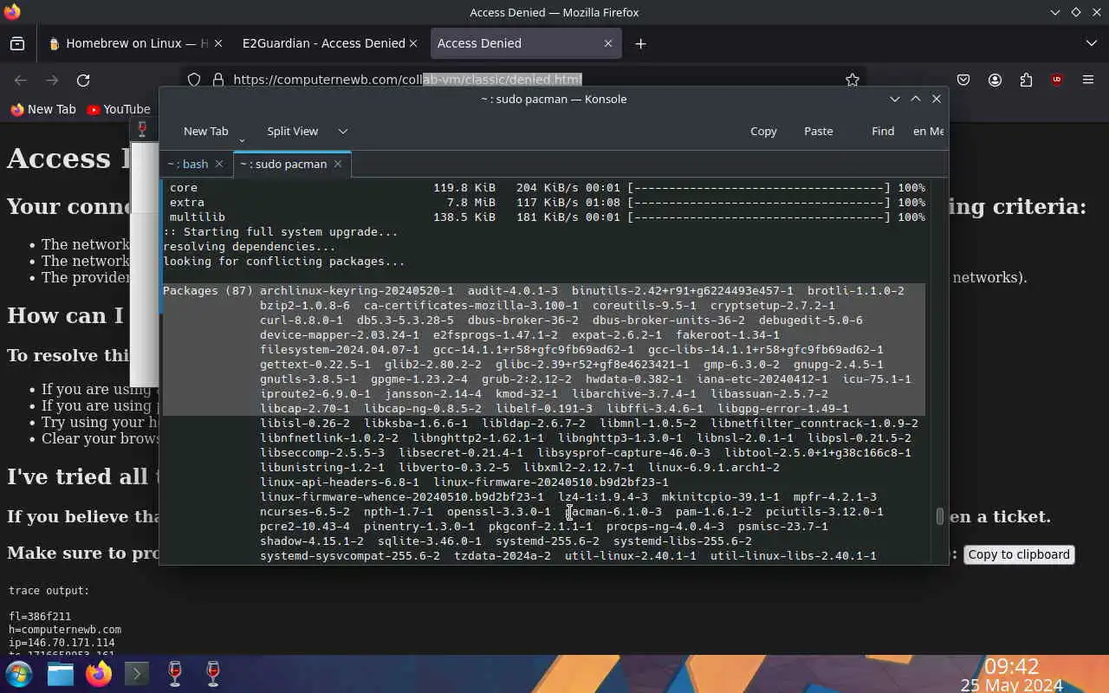Screen dimensions: 1109x693
Task: Click the Split View toolbar button
Action: [x=293, y=132]
